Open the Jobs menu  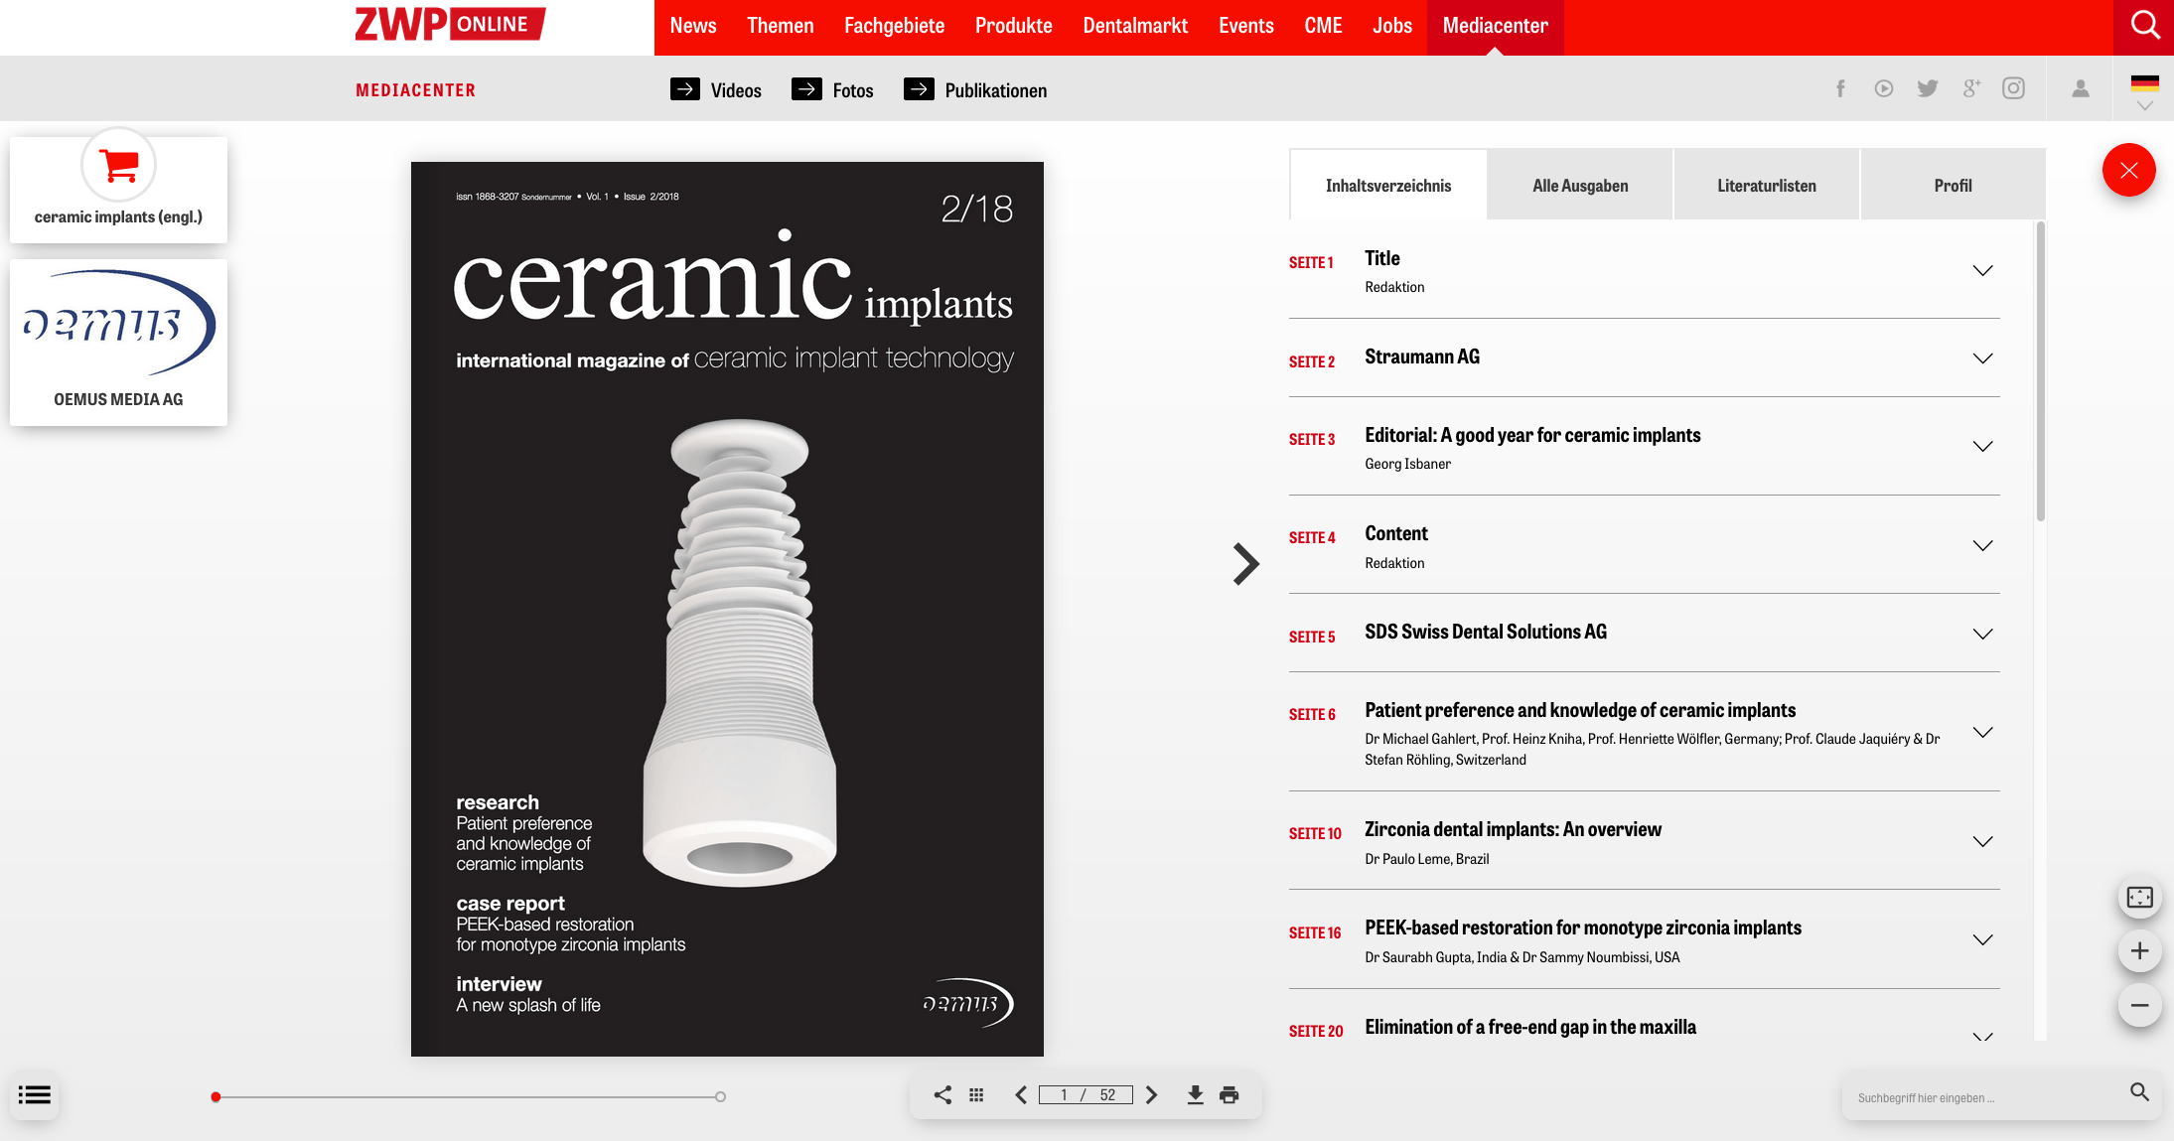1391,26
